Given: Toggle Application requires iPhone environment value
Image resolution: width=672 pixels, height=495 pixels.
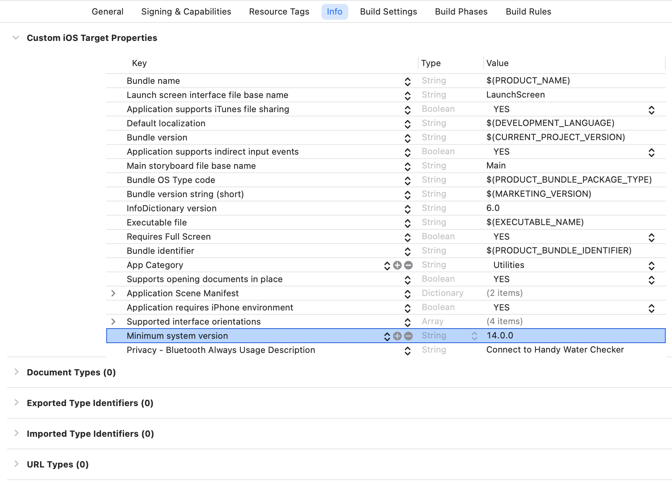Looking at the screenshot, I should click(x=652, y=308).
